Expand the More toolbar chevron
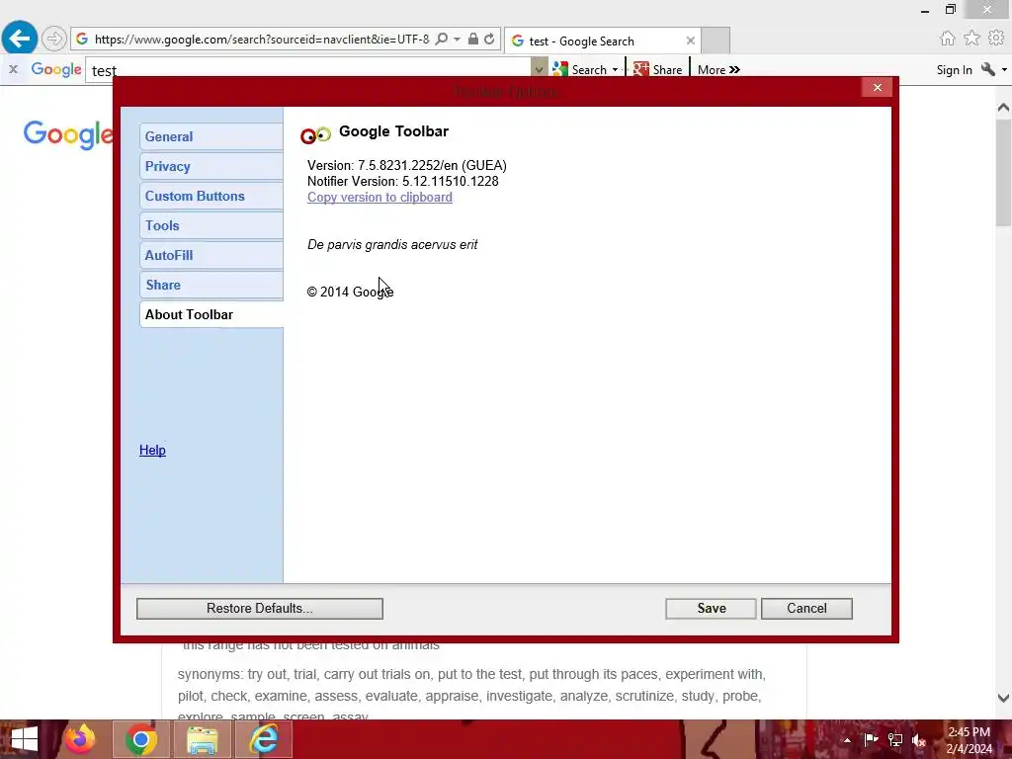The width and height of the screenshot is (1012, 759). [x=718, y=70]
